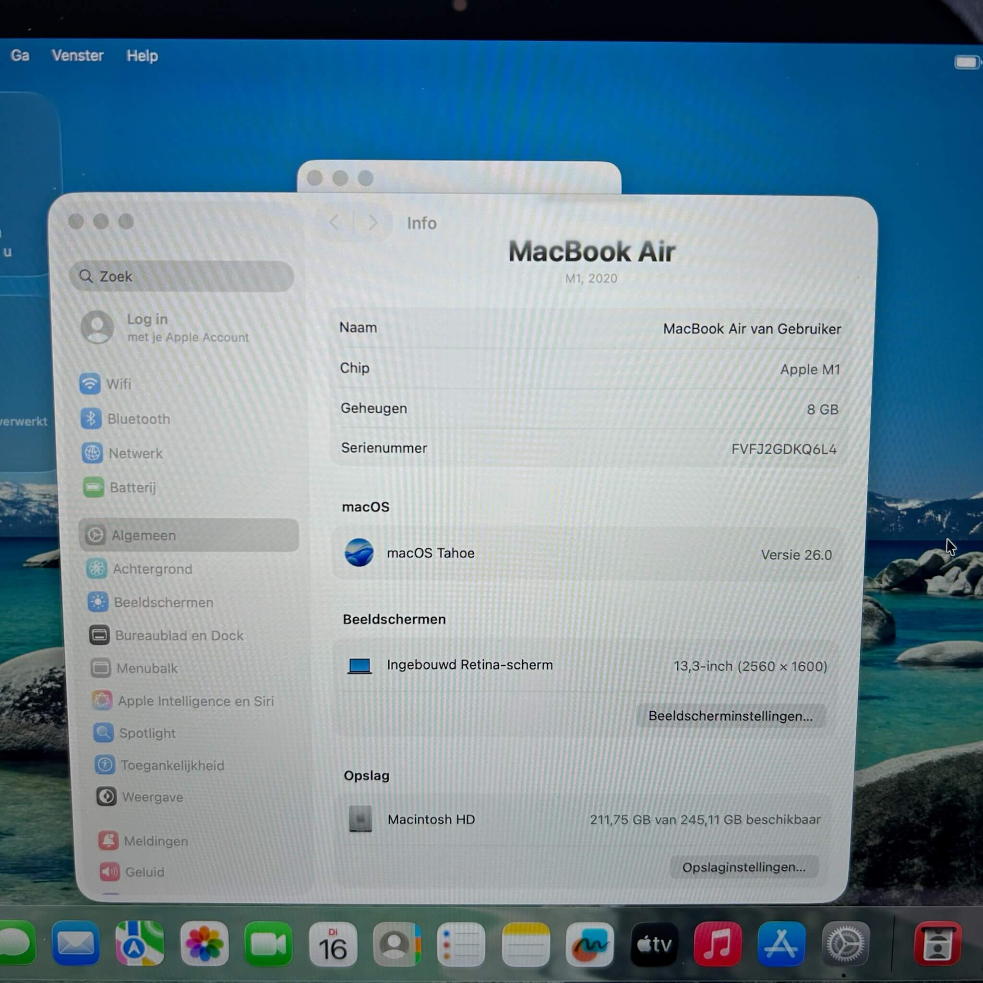Open FaceTime from the Dock
The height and width of the screenshot is (983, 983).
point(269,943)
